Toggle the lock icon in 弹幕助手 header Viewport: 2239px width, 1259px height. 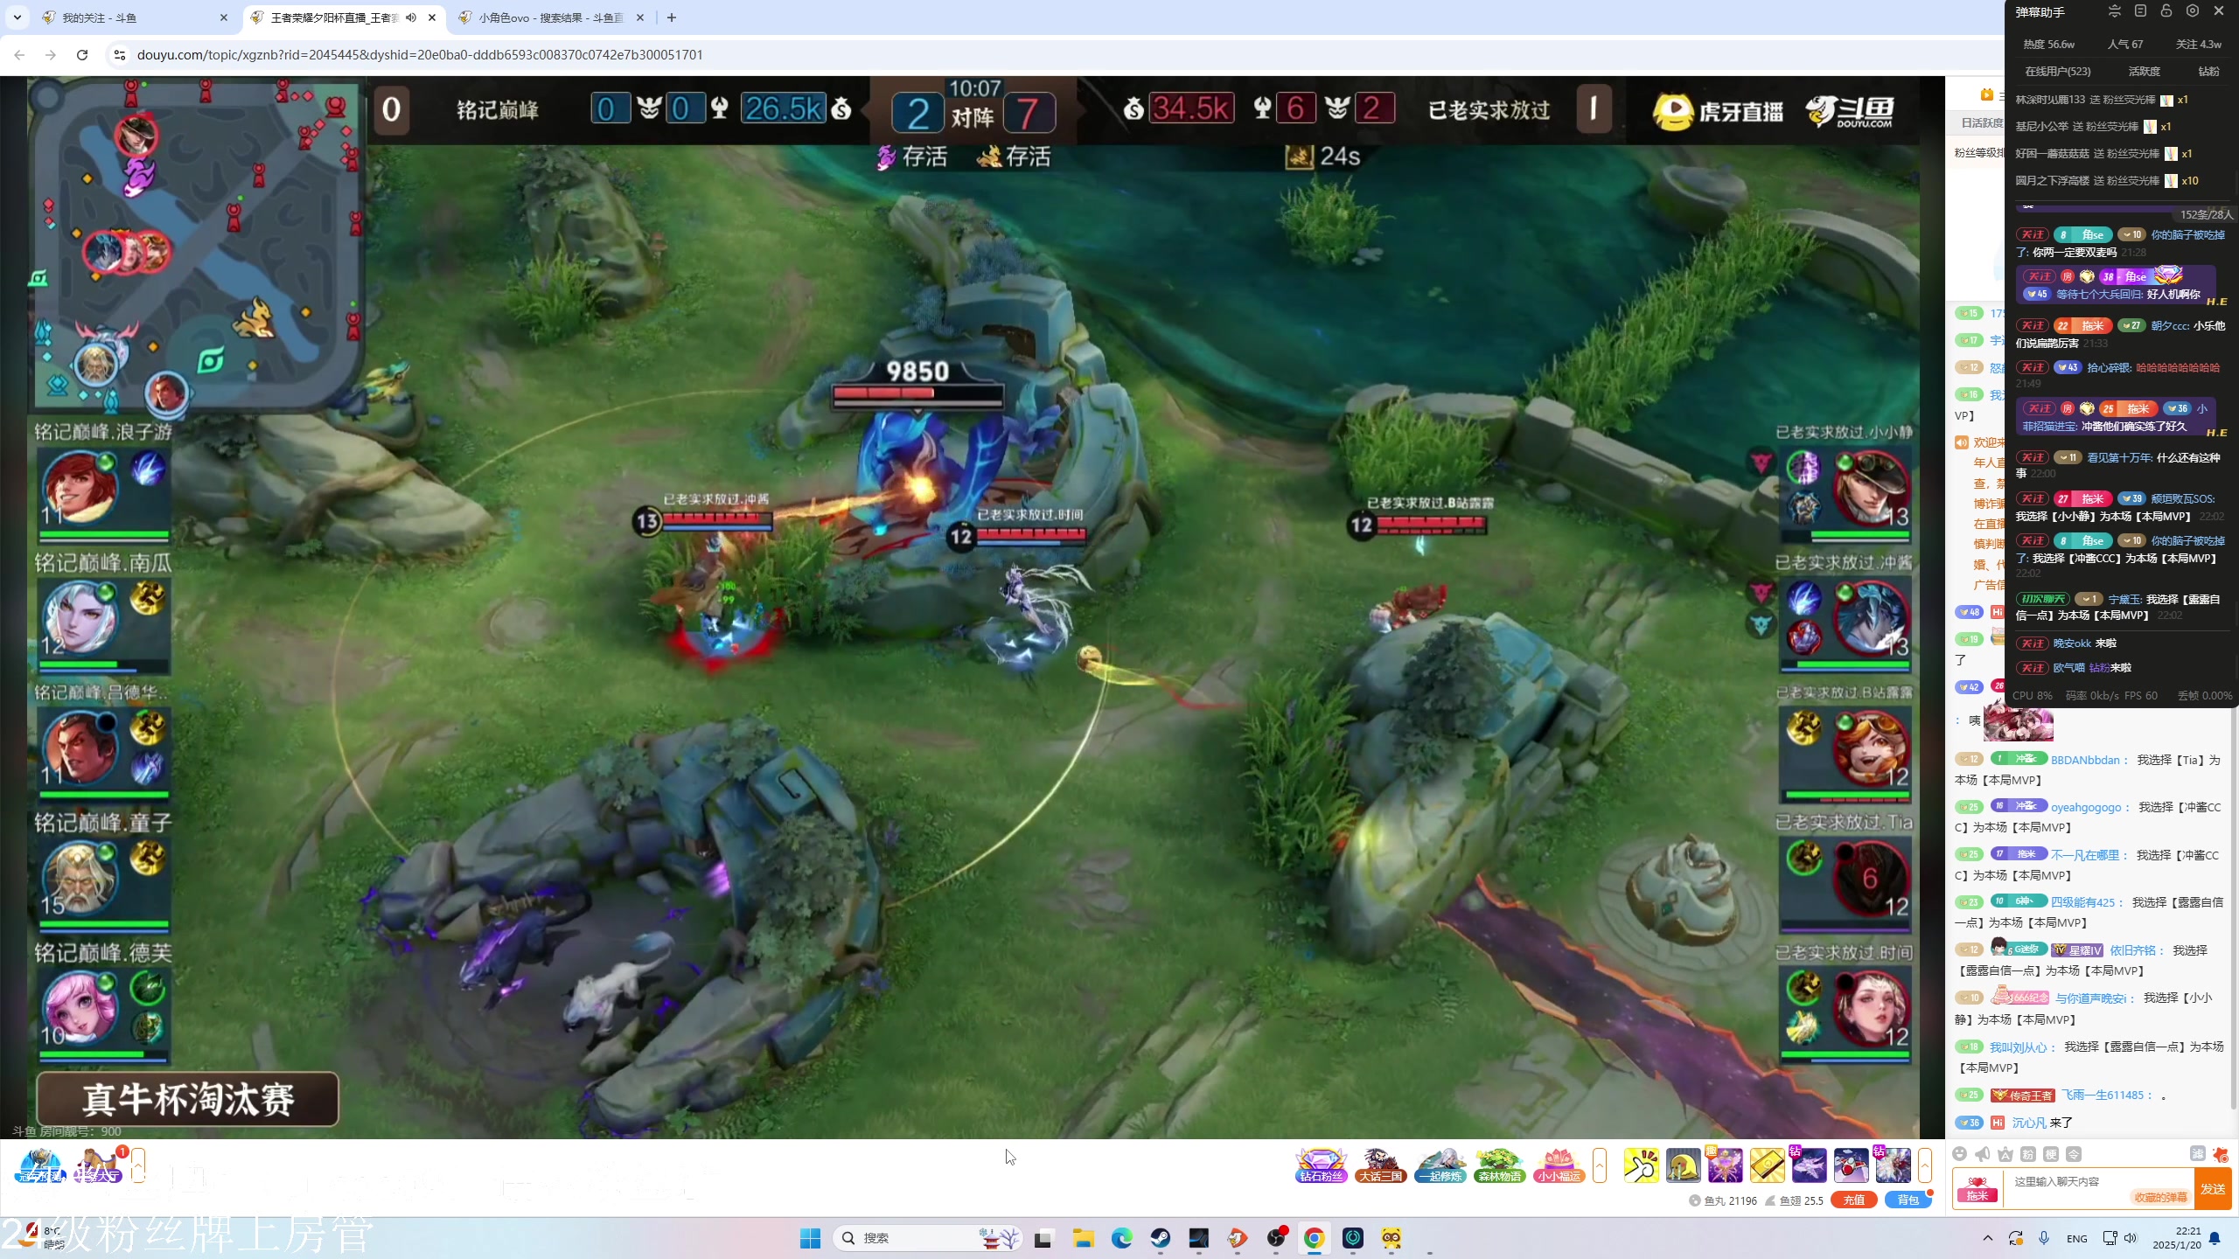click(2166, 11)
